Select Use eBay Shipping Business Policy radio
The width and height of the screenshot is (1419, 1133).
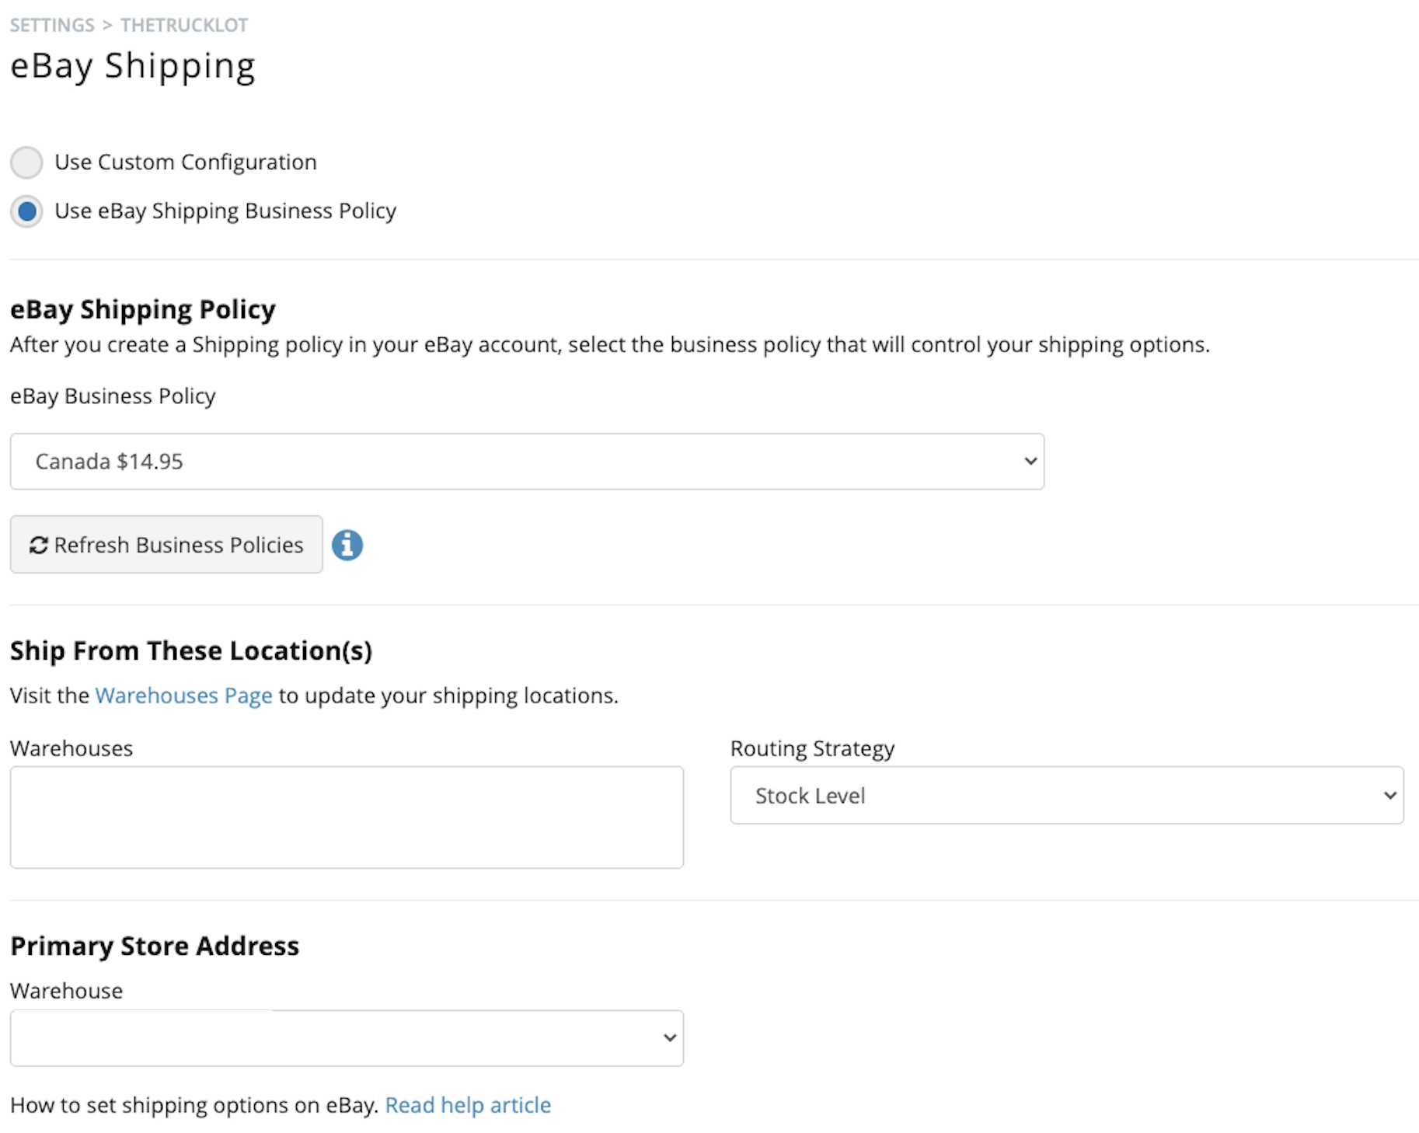(x=26, y=211)
